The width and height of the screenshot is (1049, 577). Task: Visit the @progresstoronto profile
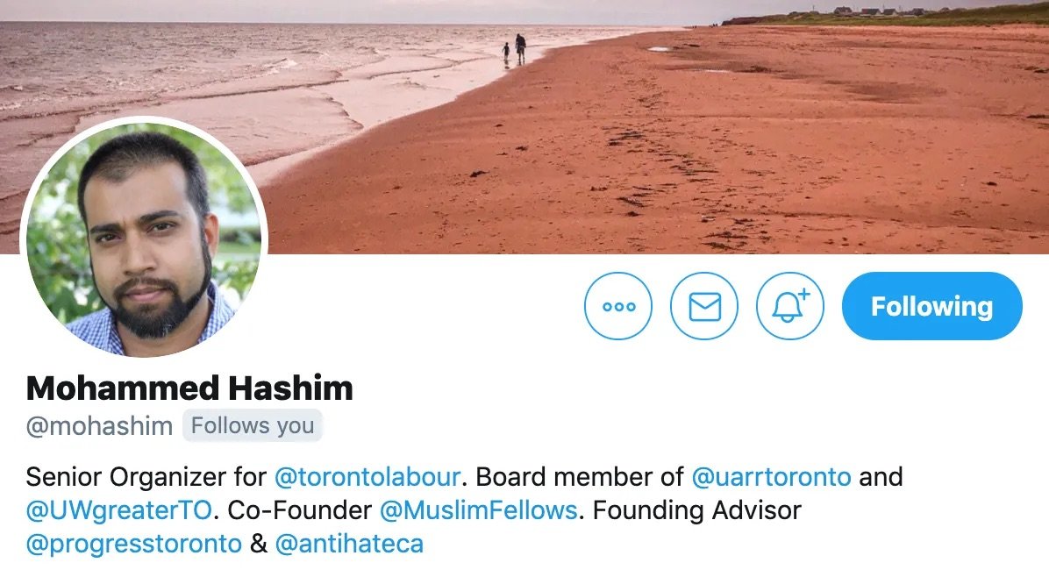point(134,545)
